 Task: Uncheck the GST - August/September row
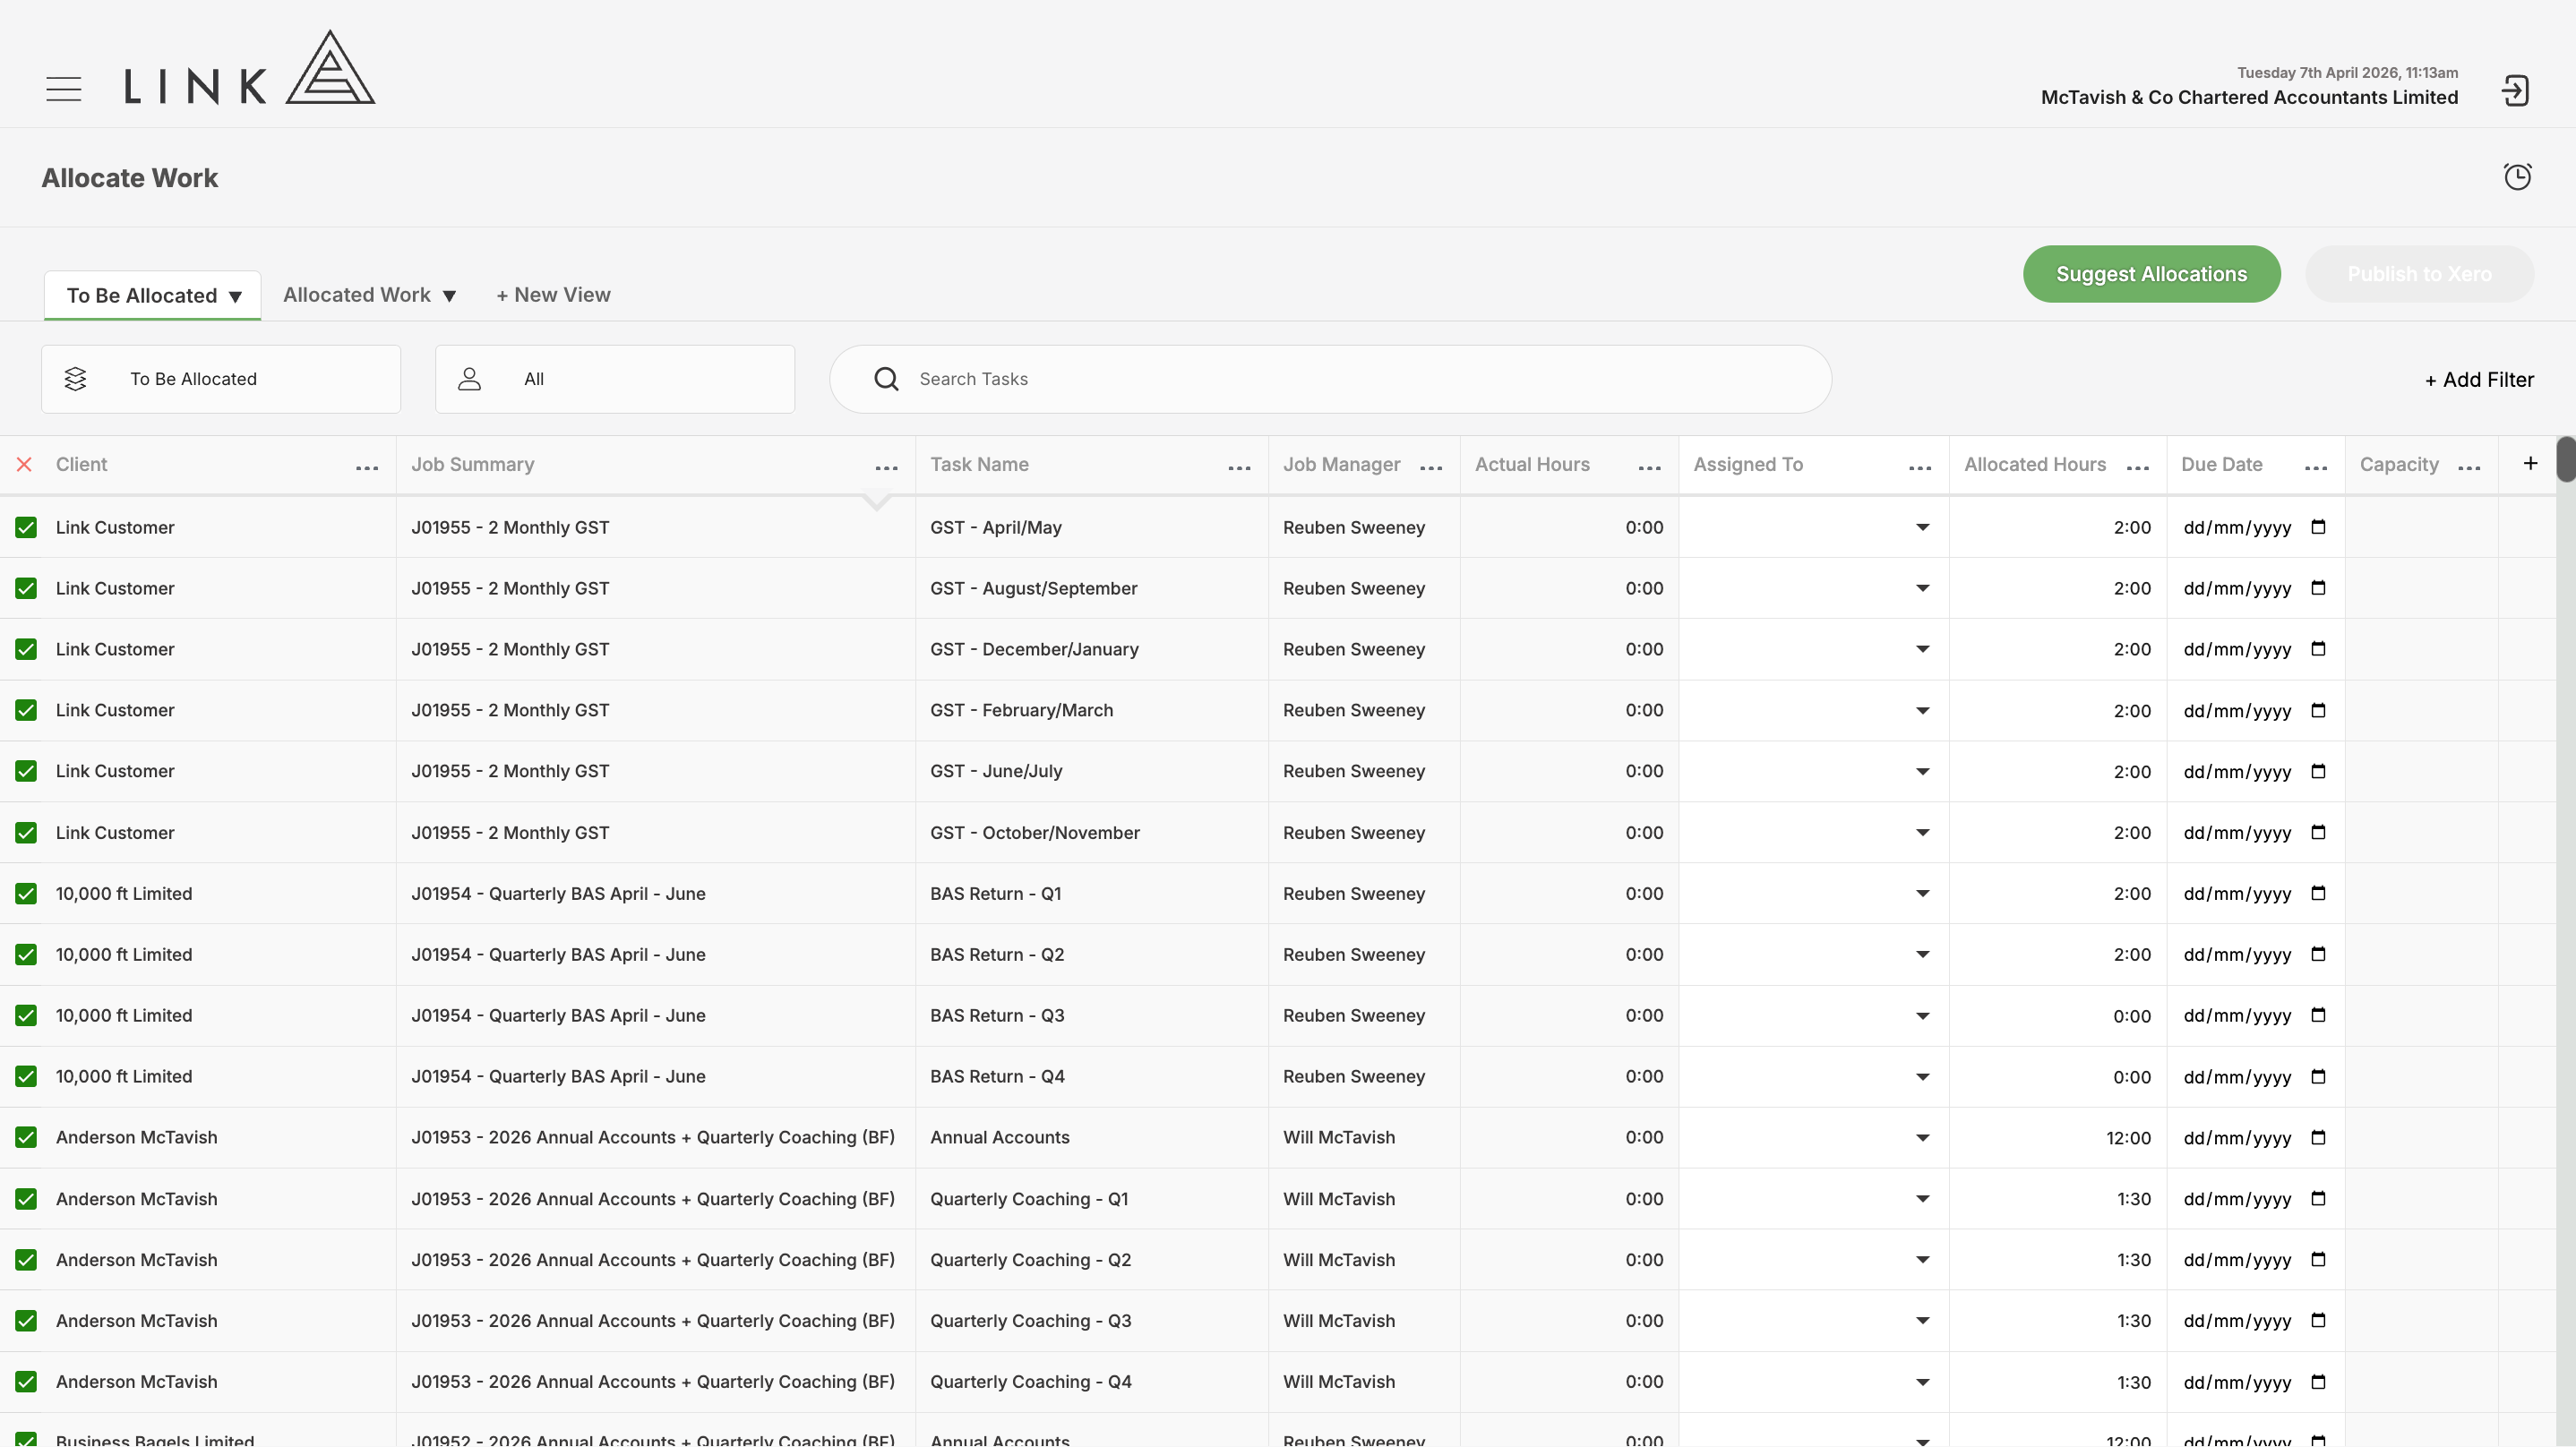[x=26, y=588]
